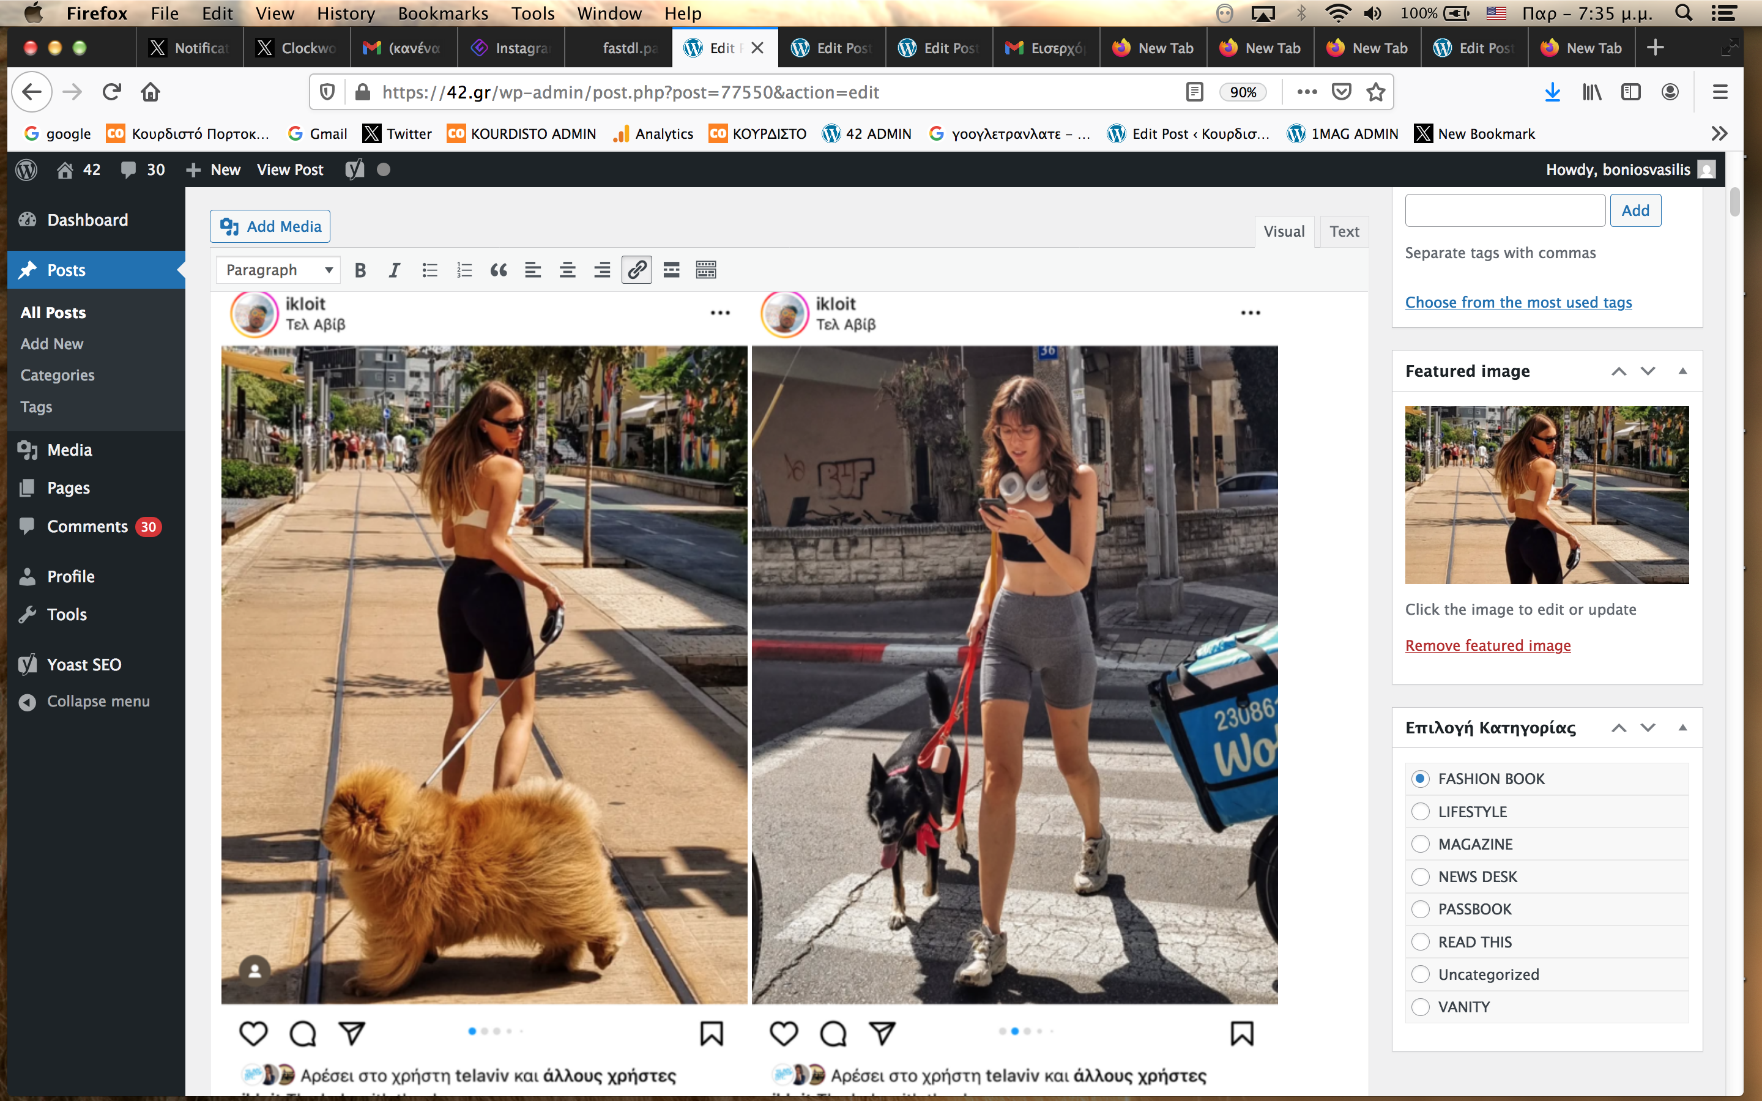1762x1101 pixels.
Task: Open the Bookmarks menu in menu bar
Action: tap(443, 13)
